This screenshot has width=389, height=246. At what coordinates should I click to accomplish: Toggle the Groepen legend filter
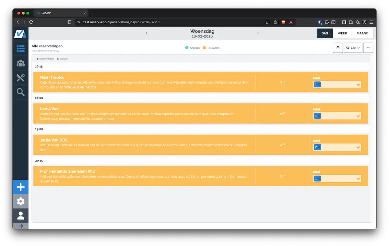(x=193, y=48)
